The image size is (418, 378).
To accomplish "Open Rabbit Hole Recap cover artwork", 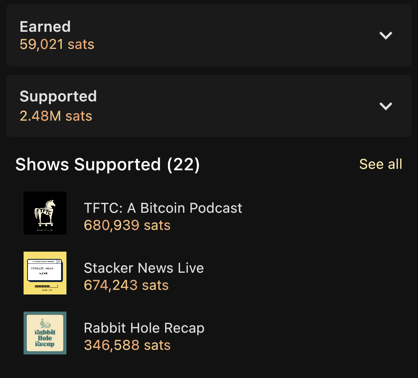I will pyautogui.click(x=45, y=333).
